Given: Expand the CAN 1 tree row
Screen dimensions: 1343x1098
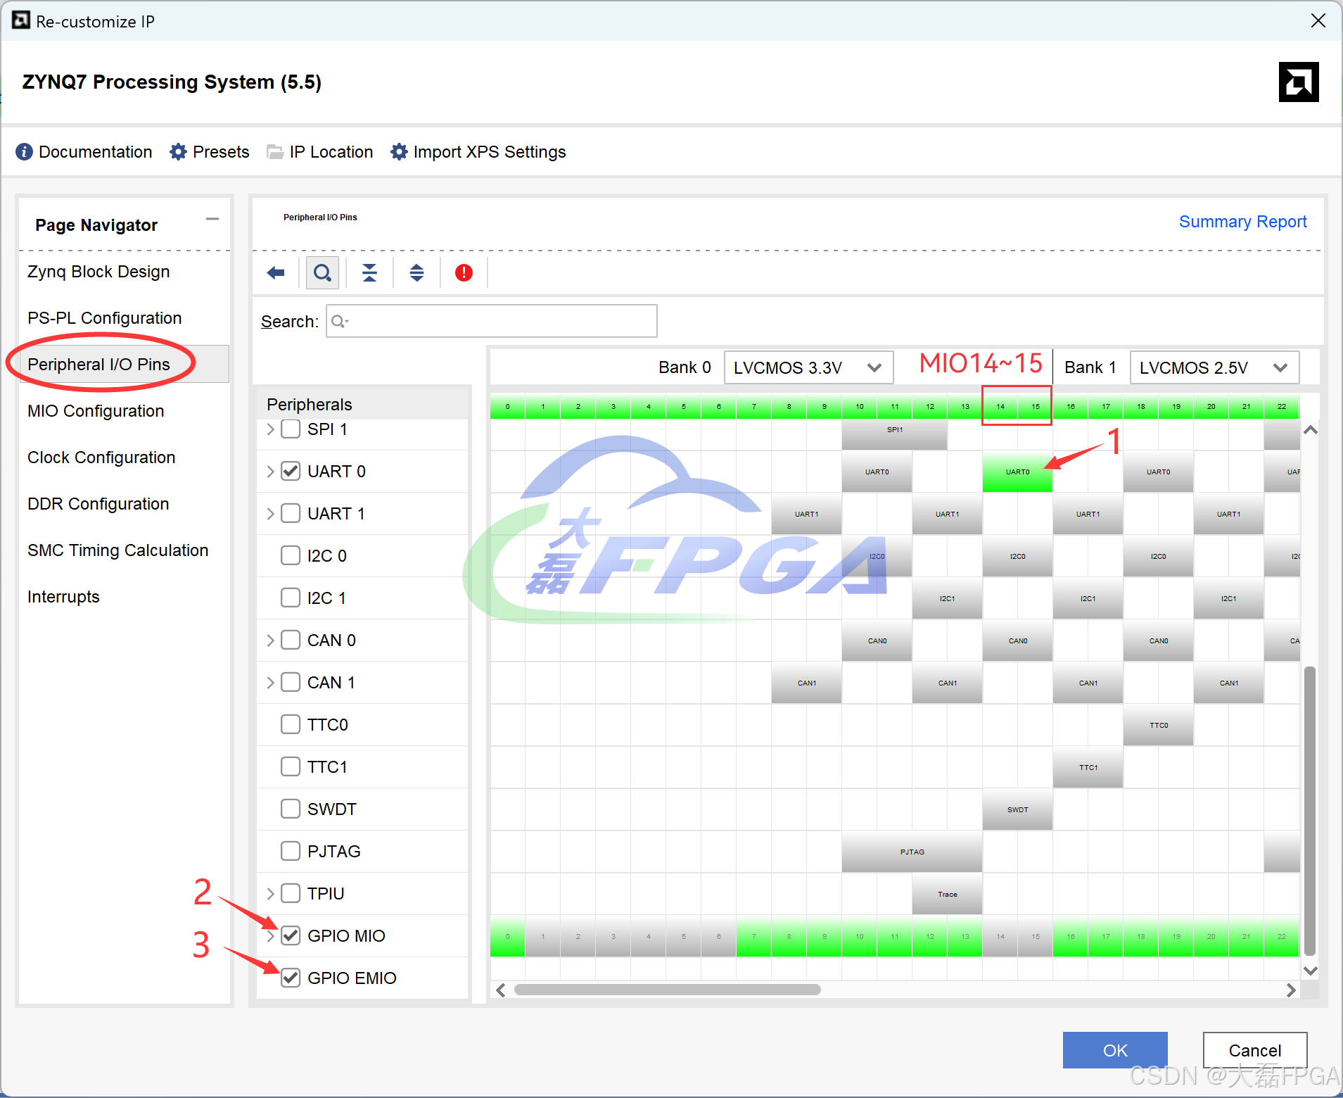Looking at the screenshot, I should pos(270,682).
